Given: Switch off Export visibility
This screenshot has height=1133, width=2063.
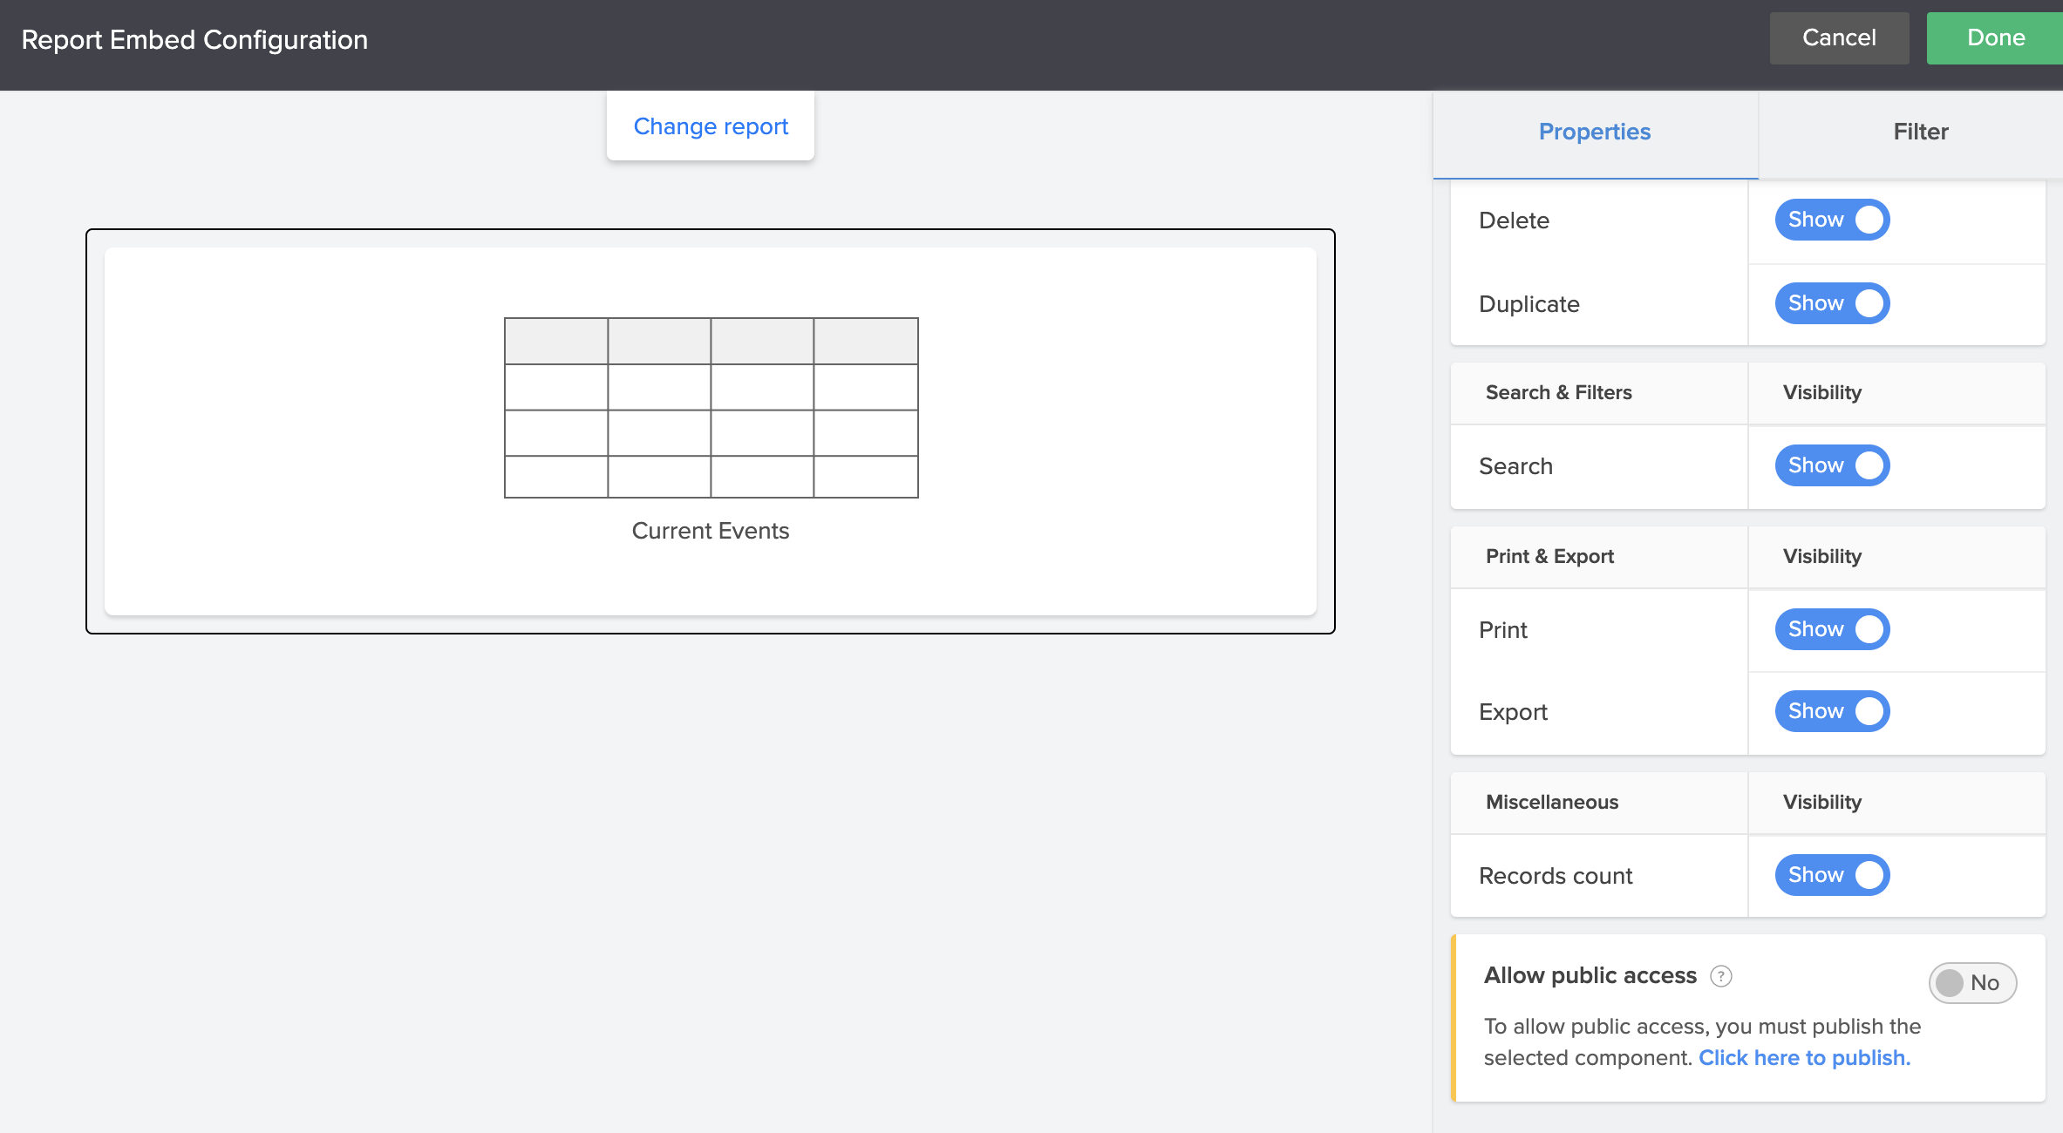Looking at the screenshot, I should [x=1832, y=711].
